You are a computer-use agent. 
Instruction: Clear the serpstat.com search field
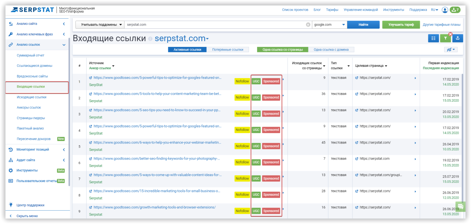click(x=308, y=25)
